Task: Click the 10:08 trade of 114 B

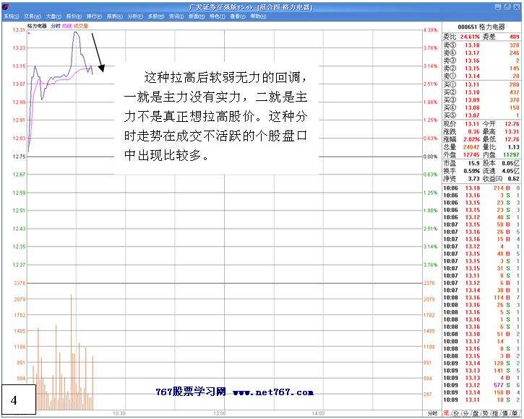Action: pyautogui.click(x=481, y=298)
